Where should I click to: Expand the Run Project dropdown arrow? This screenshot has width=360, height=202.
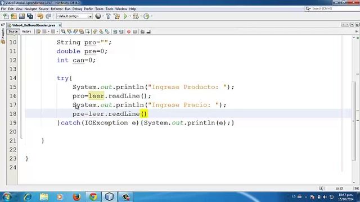point(130,16)
